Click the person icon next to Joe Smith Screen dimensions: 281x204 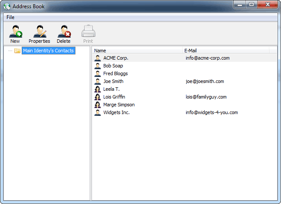point(98,81)
